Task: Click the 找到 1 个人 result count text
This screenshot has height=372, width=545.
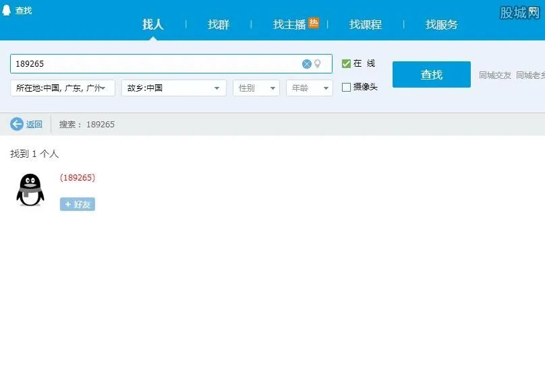Action: (34, 154)
